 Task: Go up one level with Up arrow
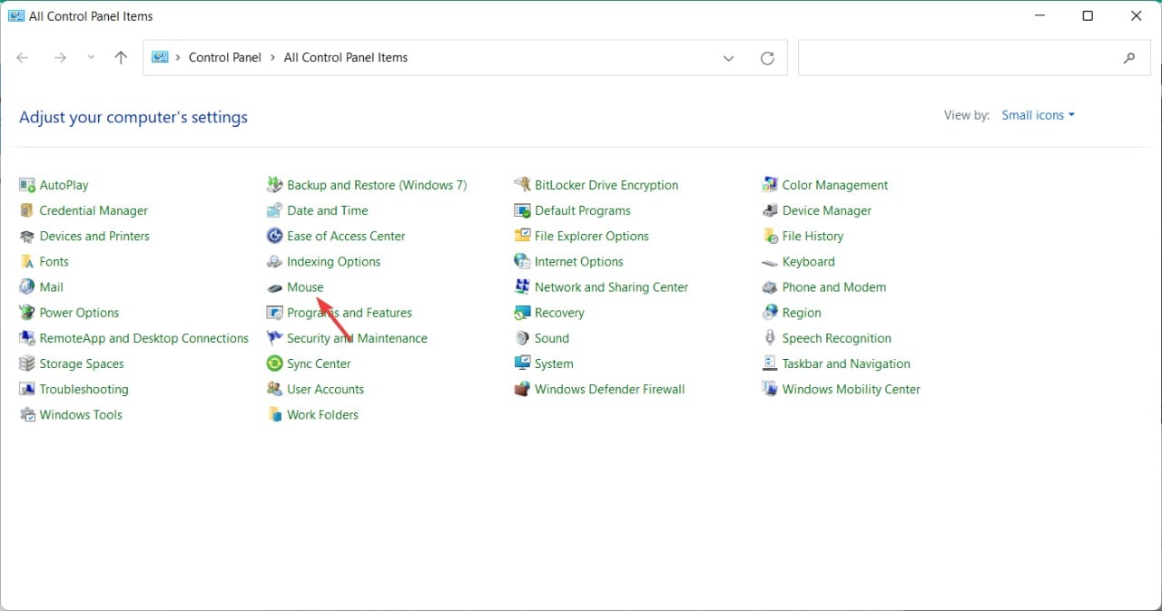click(x=121, y=57)
